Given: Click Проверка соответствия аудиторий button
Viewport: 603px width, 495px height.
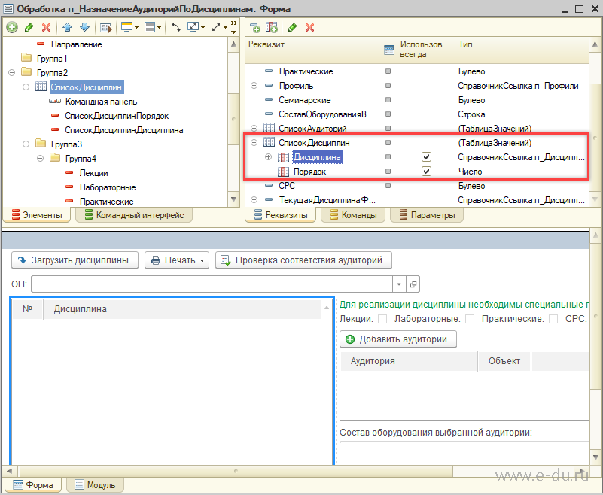Looking at the screenshot, I should pos(303,260).
